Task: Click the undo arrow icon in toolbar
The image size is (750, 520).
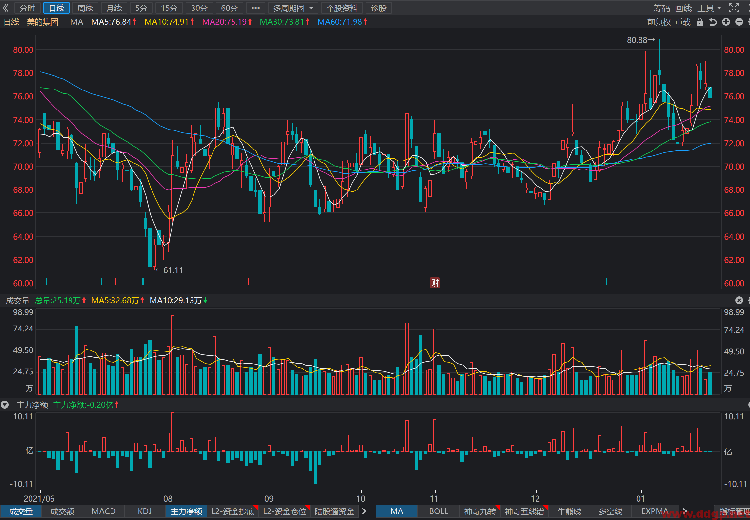Action: coord(713,22)
